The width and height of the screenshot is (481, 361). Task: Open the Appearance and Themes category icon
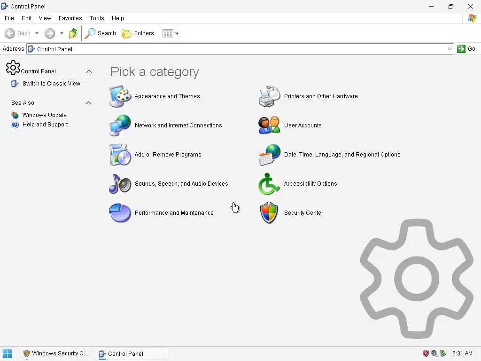click(x=120, y=96)
